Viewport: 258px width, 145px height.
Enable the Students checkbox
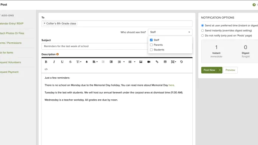pyautogui.click(x=151, y=50)
